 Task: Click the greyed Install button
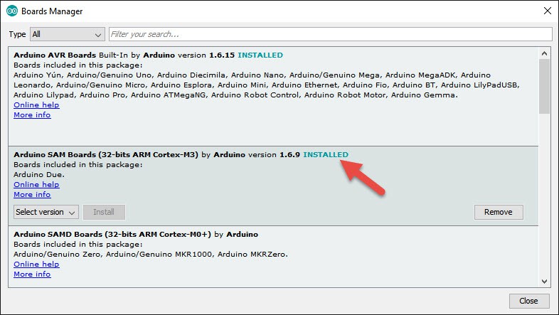point(104,212)
